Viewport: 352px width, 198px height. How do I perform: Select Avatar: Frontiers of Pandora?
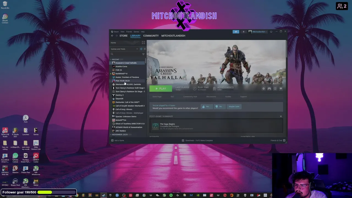(127, 77)
